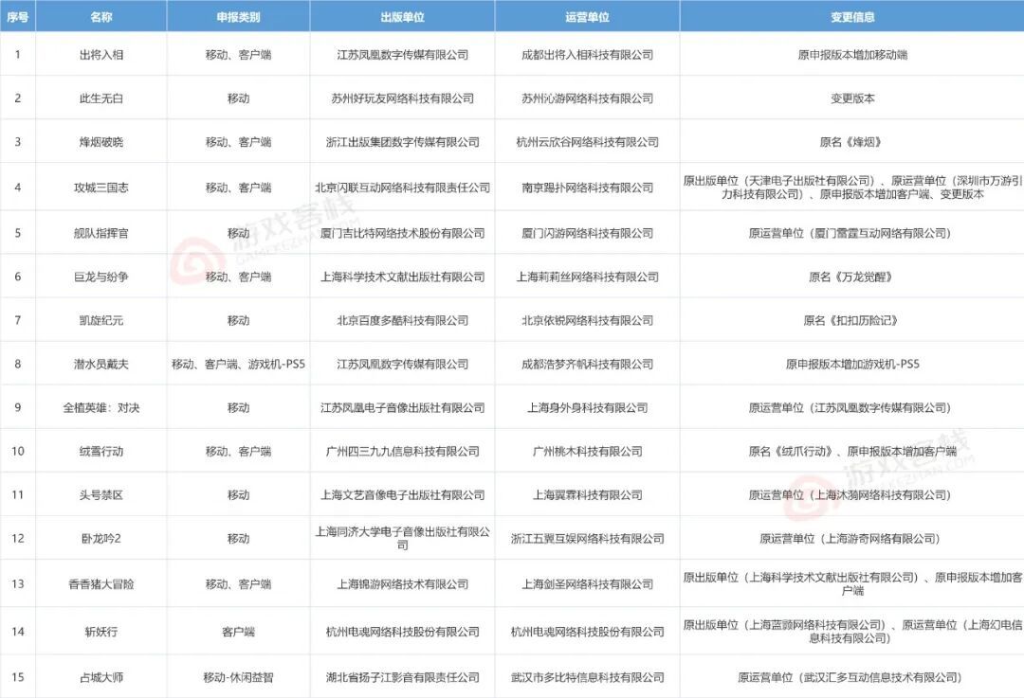
Task: Select the change info 原申报版本增加移动端
Action: (852, 55)
